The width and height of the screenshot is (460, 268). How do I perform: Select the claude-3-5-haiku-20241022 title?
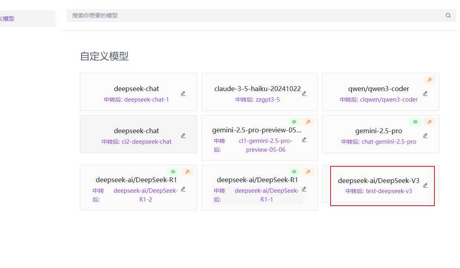(258, 89)
